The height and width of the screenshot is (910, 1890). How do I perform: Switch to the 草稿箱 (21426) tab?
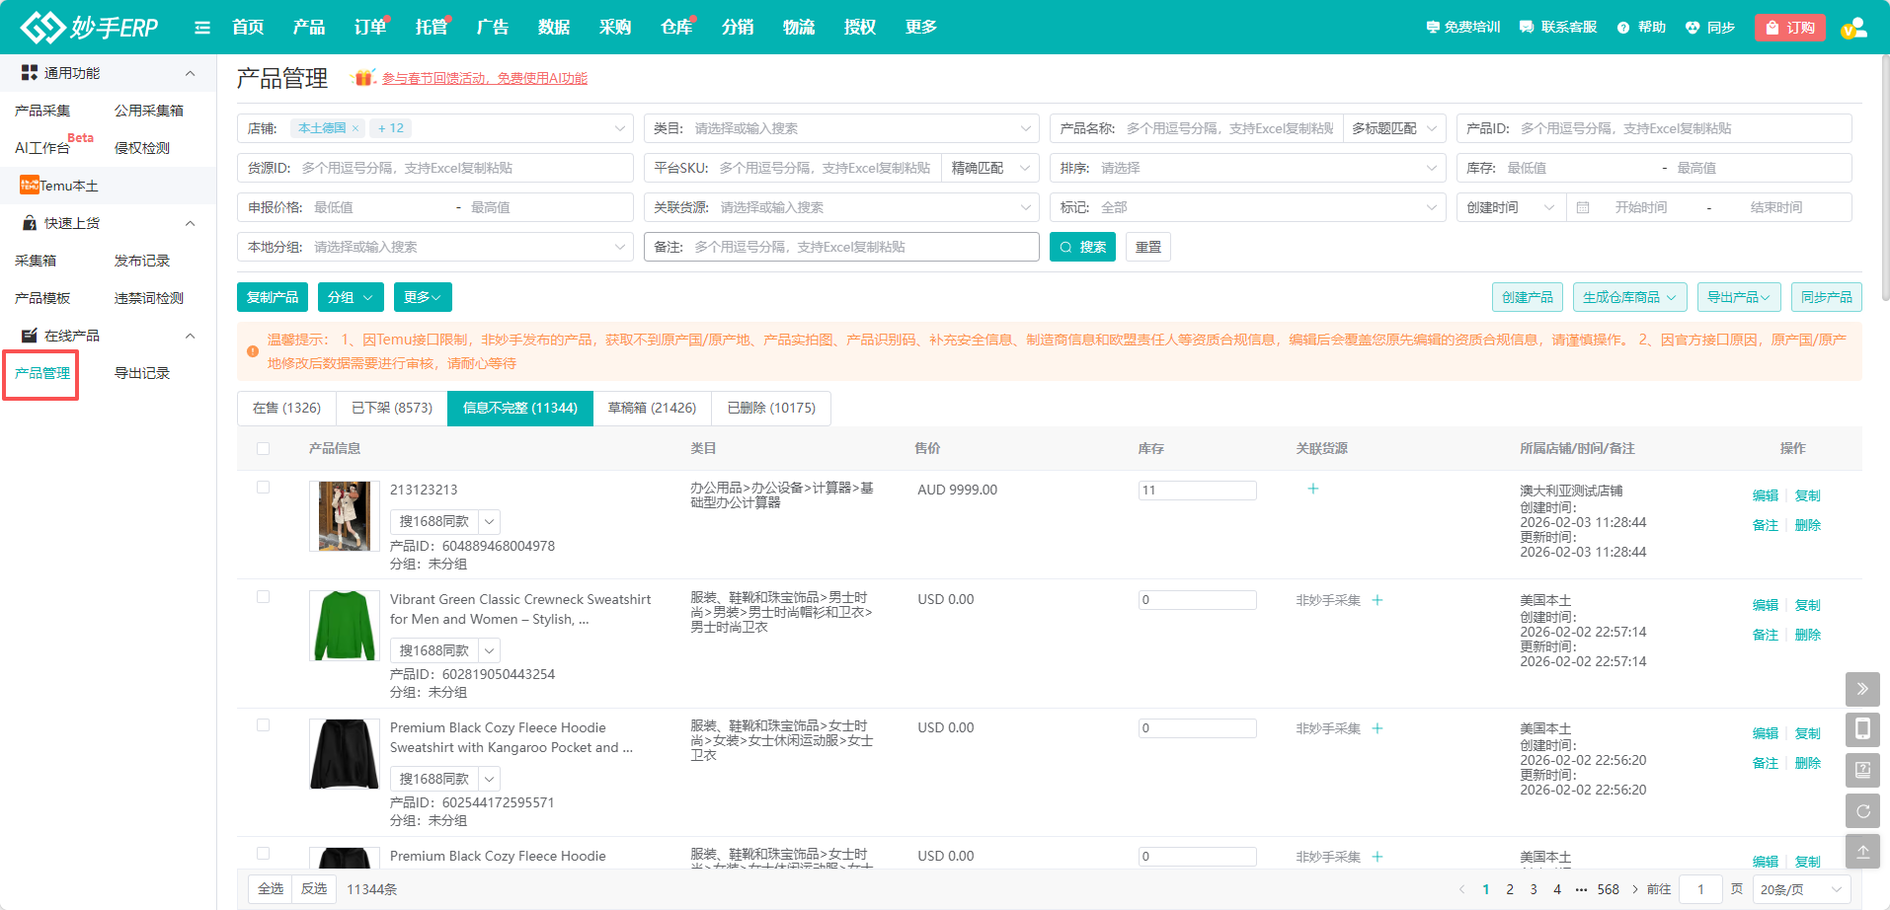tap(652, 408)
